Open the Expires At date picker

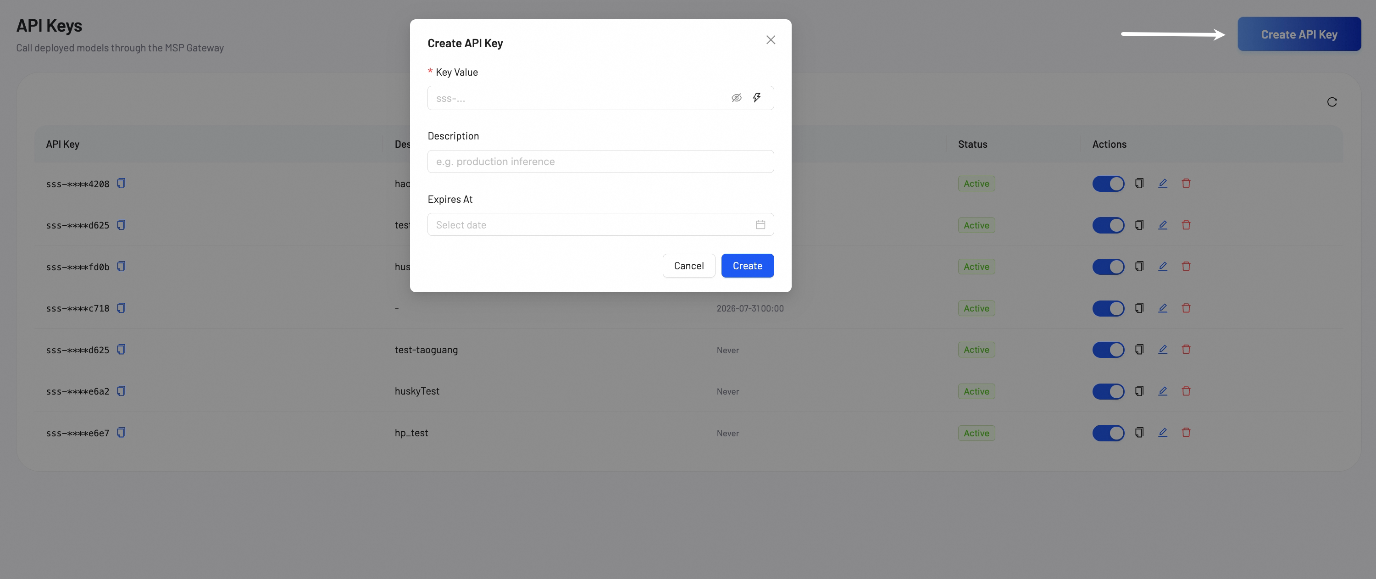(x=600, y=224)
